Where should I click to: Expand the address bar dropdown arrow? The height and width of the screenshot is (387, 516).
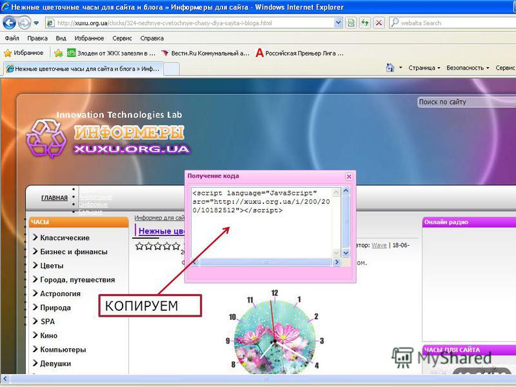(x=338, y=23)
